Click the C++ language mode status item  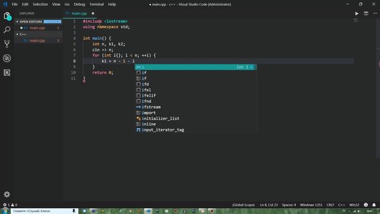pyautogui.click(x=341, y=204)
